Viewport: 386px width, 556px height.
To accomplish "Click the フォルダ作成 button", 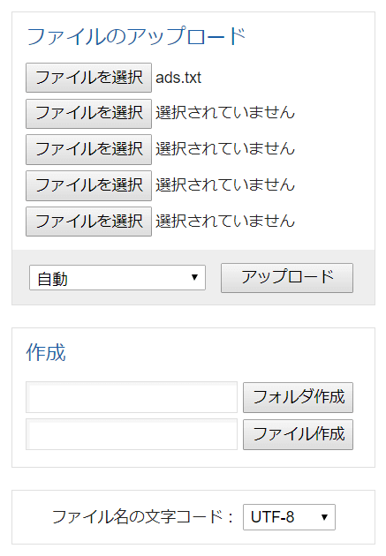I will 298,397.
